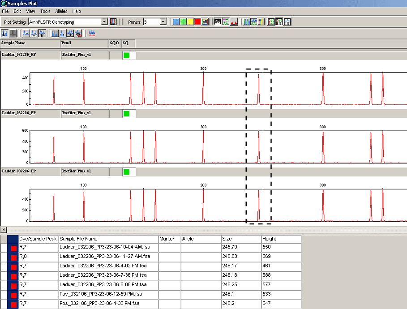This screenshot has width=407, height=309.
Task: Sort by Dye/Sample Peak column header
Action: (39, 239)
